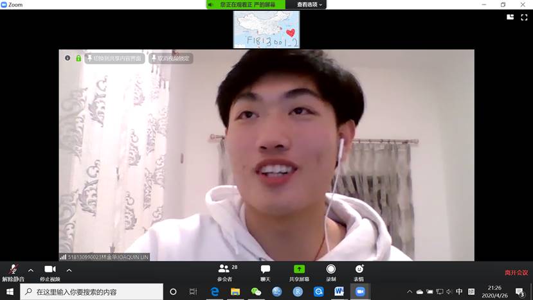The height and width of the screenshot is (300, 533).
Task: Click the Windows taskbar search box
Action: [92, 292]
